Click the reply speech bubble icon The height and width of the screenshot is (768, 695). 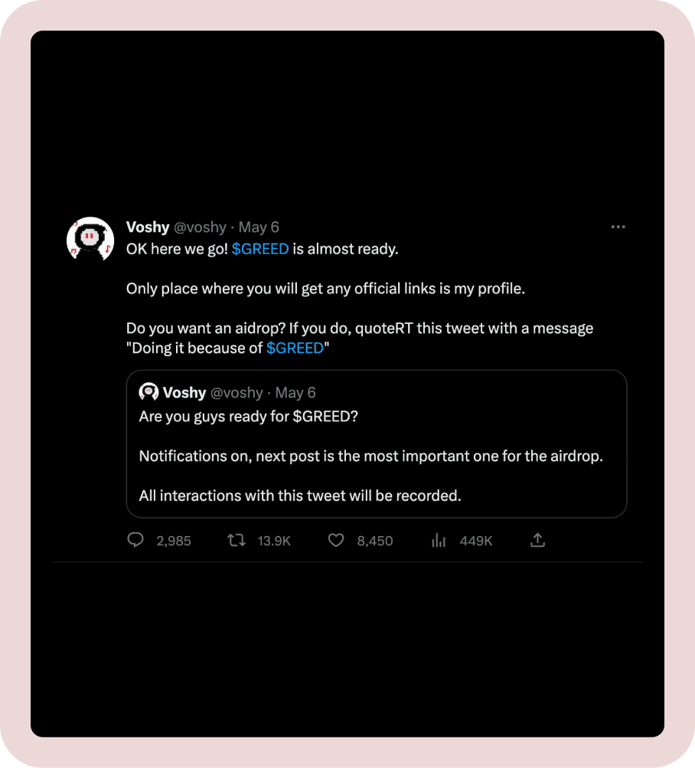(x=135, y=541)
